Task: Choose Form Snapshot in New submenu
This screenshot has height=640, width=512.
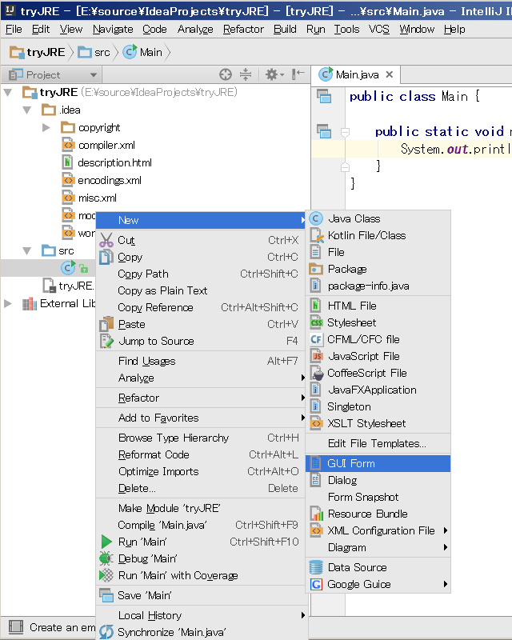Action: tap(378, 497)
